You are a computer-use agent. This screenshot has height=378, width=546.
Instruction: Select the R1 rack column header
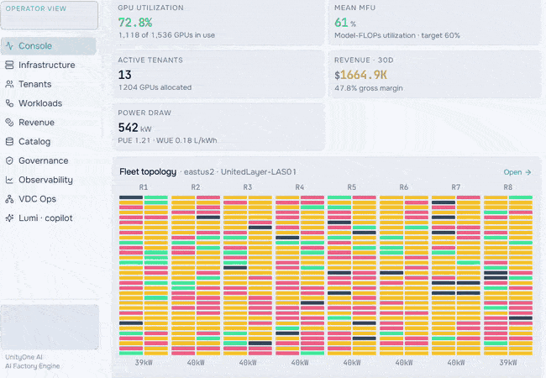[x=144, y=187]
